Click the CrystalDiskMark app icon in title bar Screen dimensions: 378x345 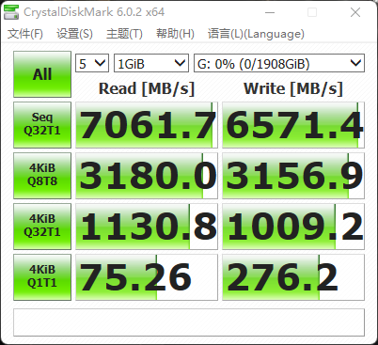[11, 12]
